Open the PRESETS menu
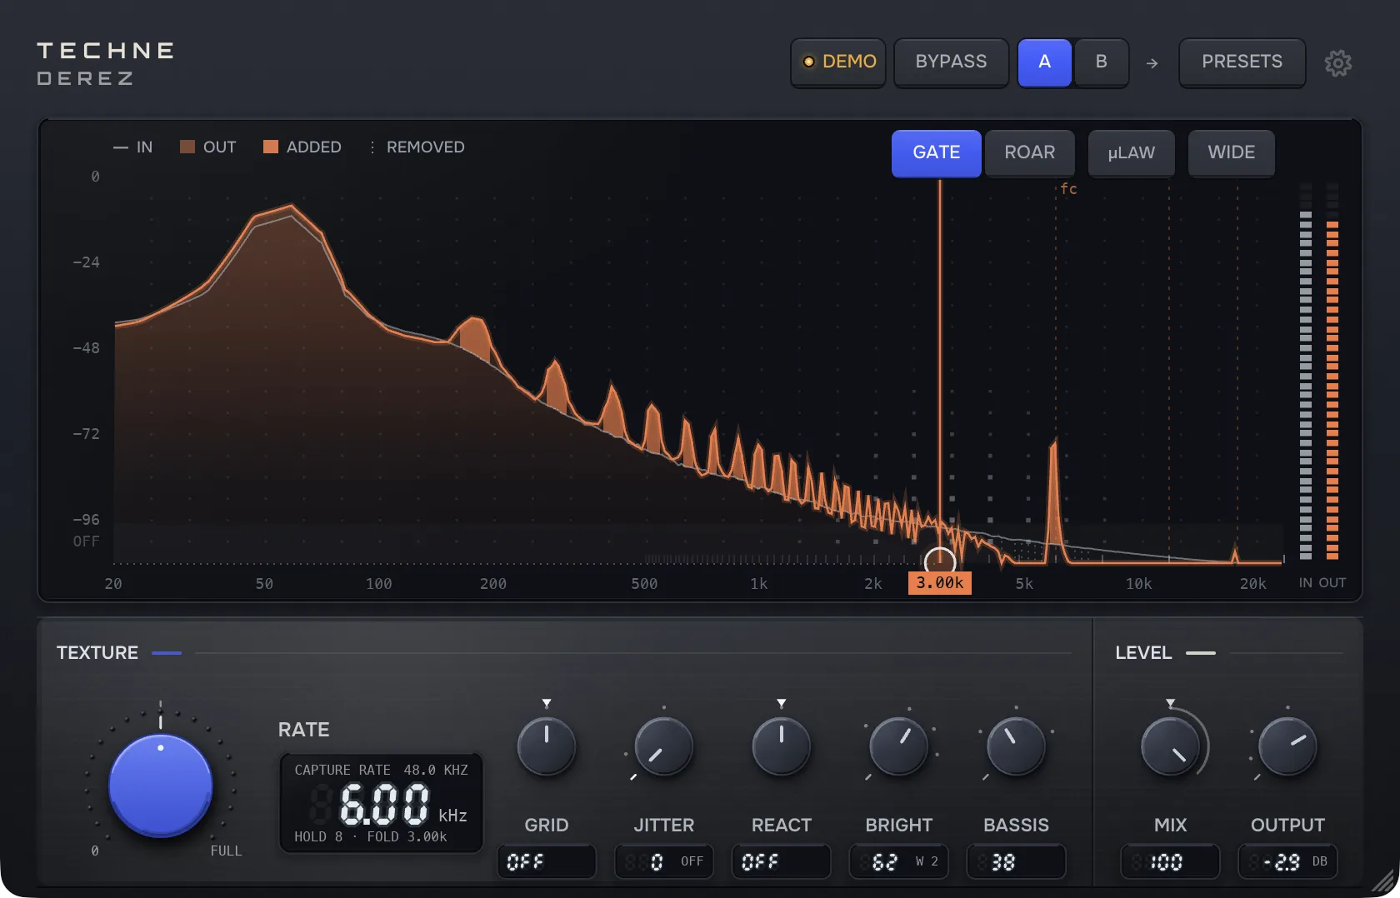The image size is (1400, 898). tap(1242, 62)
